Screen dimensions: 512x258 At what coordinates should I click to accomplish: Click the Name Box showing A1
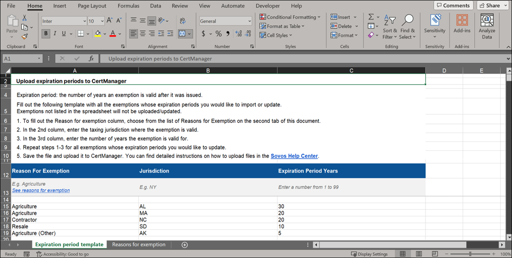point(20,58)
